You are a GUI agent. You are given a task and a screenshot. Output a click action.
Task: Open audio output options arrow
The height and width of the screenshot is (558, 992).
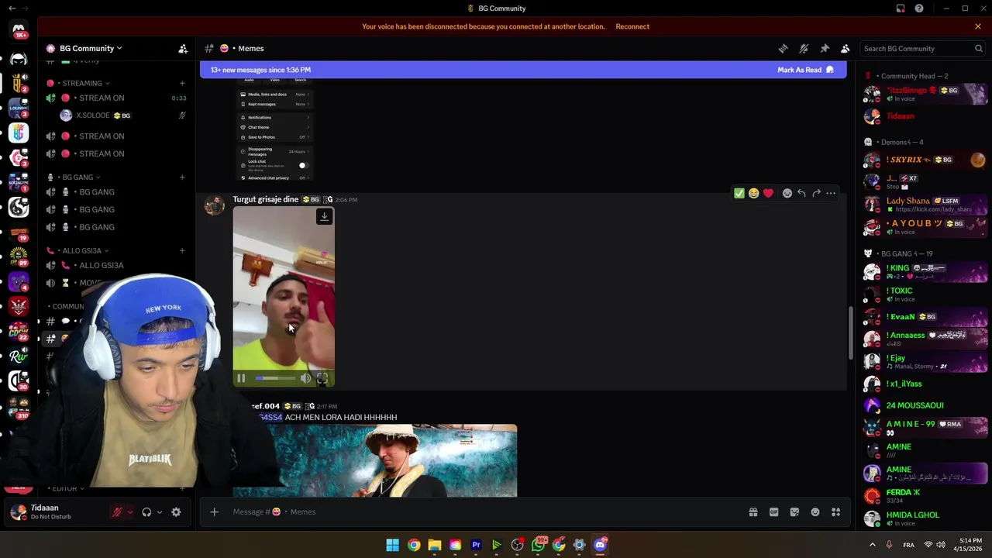[x=159, y=512]
